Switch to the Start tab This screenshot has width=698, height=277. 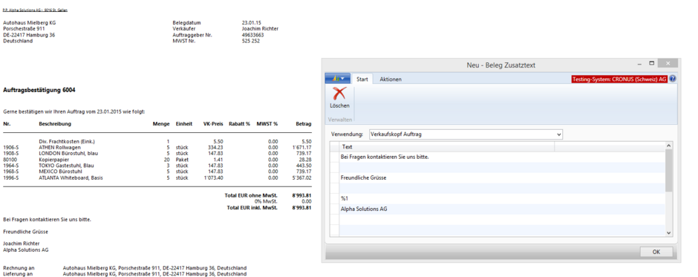tap(362, 79)
